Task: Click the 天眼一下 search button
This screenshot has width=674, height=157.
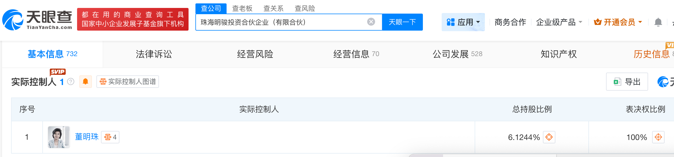Action: click(x=402, y=22)
